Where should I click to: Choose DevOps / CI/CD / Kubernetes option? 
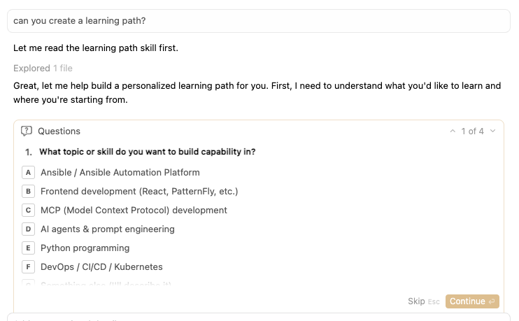101,266
